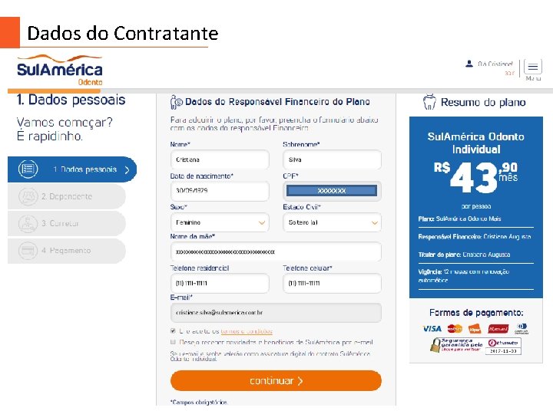
Task: Click the SulAmérica Odonto logo
Action: pyautogui.click(x=60, y=70)
